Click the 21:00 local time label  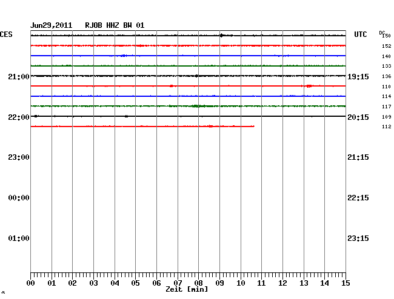(19, 76)
